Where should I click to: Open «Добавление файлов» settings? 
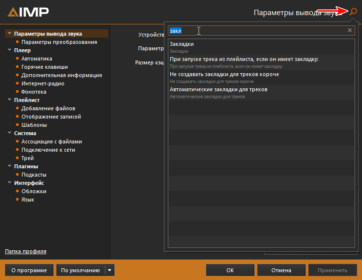(48, 108)
